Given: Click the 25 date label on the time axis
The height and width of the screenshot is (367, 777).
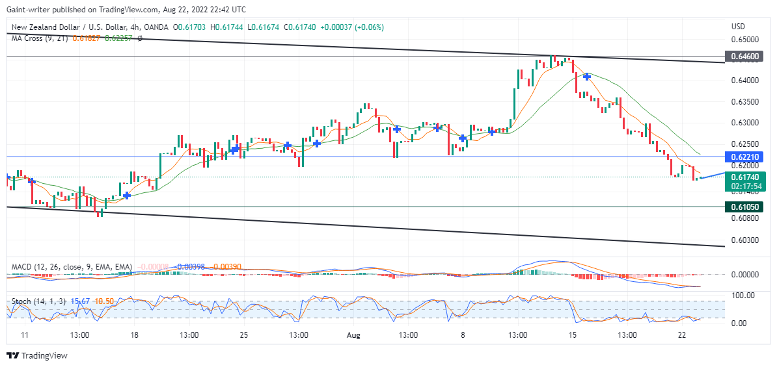Looking at the screenshot, I should click(243, 335).
